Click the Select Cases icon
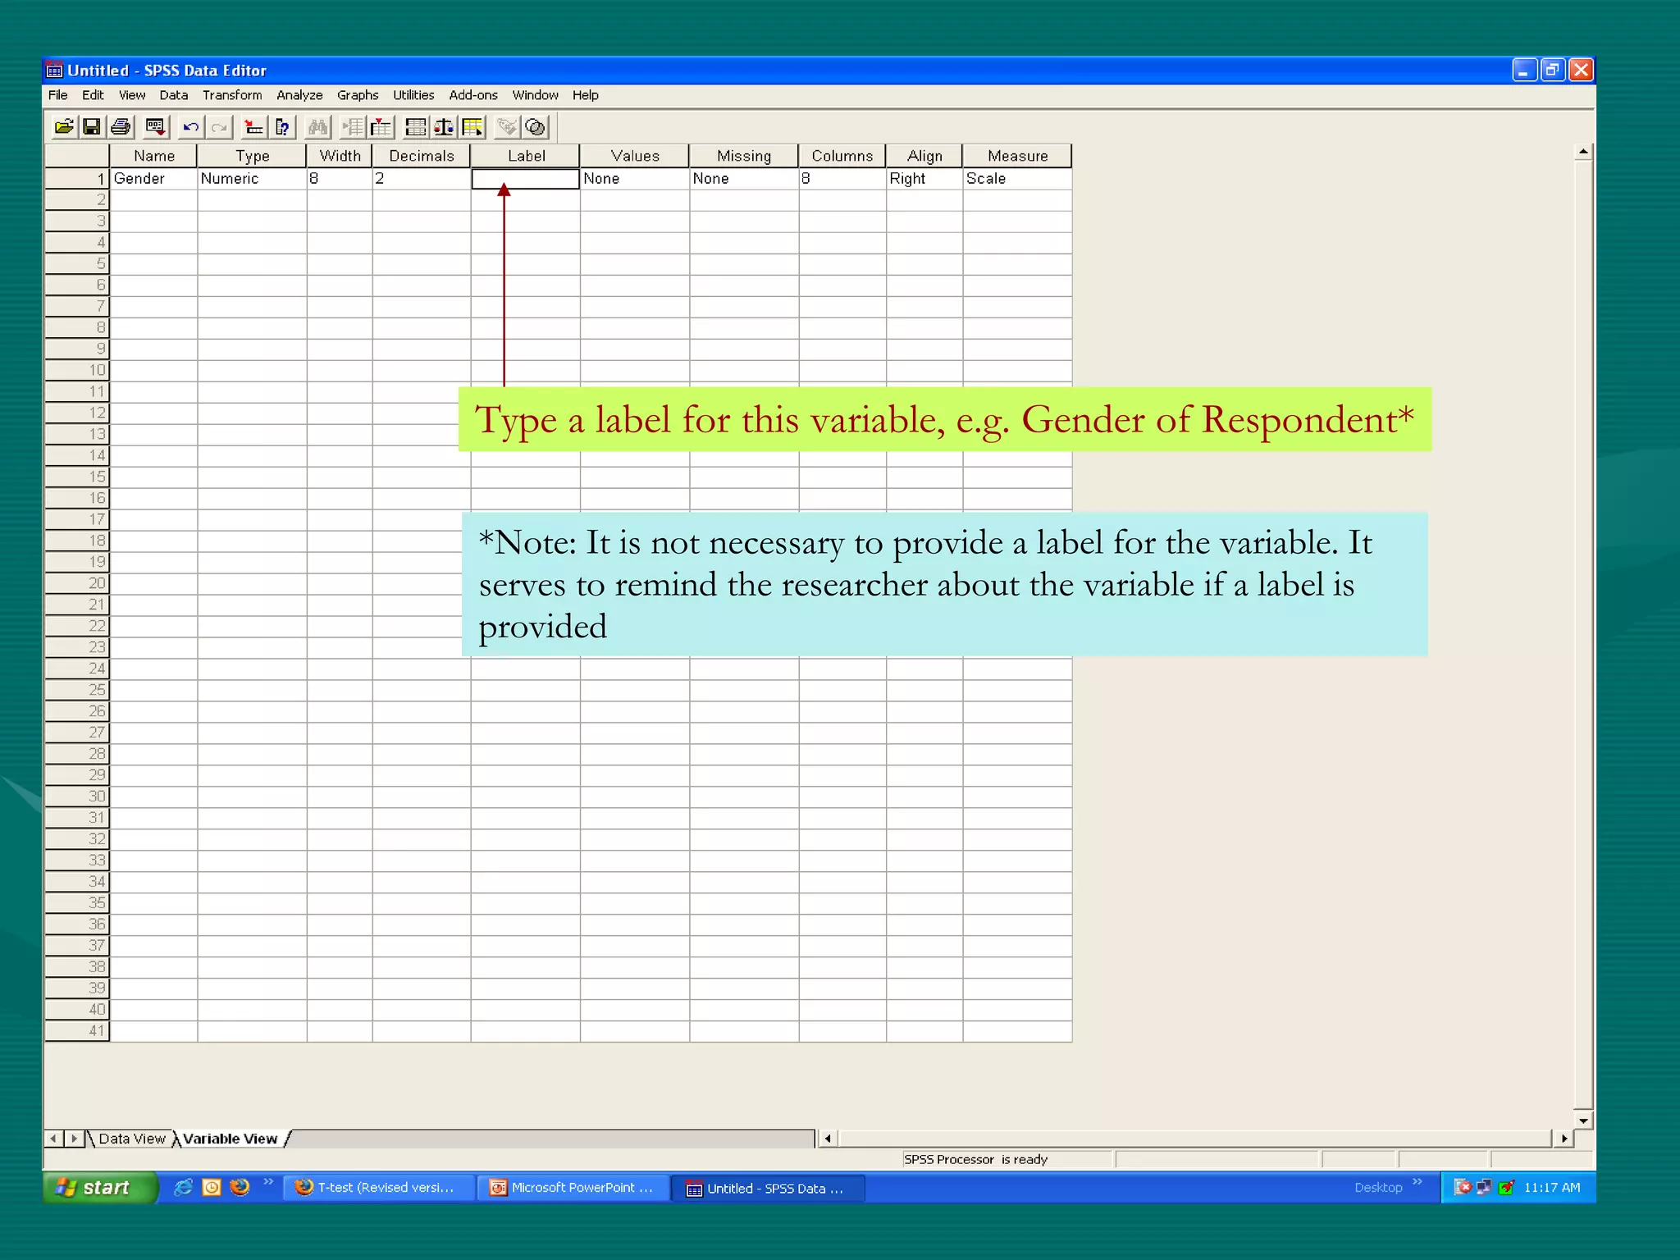Viewport: 1680px width, 1260px height. click(473, 127)
